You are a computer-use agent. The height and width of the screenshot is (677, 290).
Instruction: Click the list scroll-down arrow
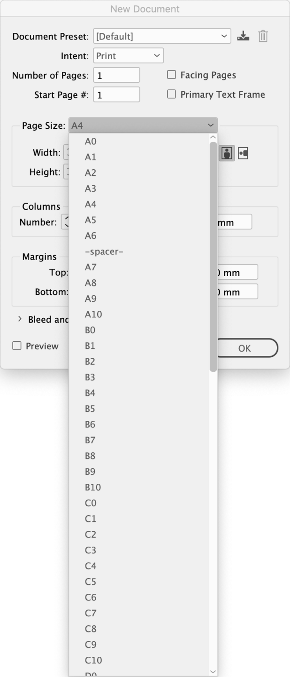point(214,672)
